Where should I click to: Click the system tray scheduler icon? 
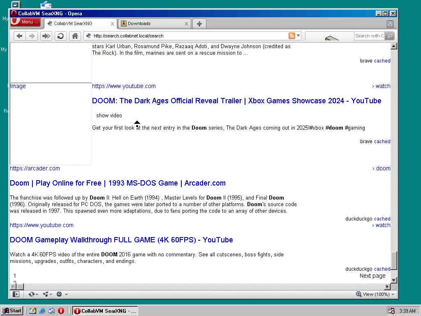click(x=391, y=311)
